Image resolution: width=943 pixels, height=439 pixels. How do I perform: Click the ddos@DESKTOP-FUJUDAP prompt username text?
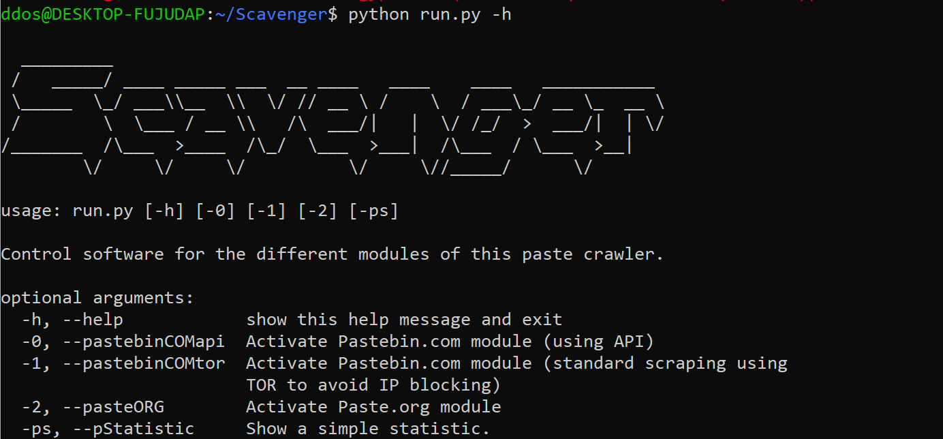[102, 14]
